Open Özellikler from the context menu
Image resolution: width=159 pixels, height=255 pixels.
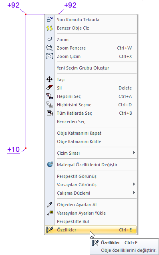pos(91,230)
